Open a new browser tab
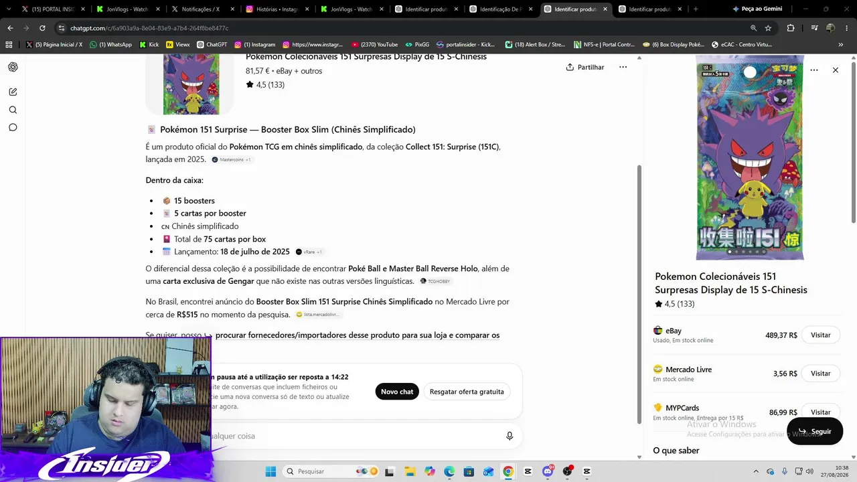Screen dimensions: 857x482 696,9
